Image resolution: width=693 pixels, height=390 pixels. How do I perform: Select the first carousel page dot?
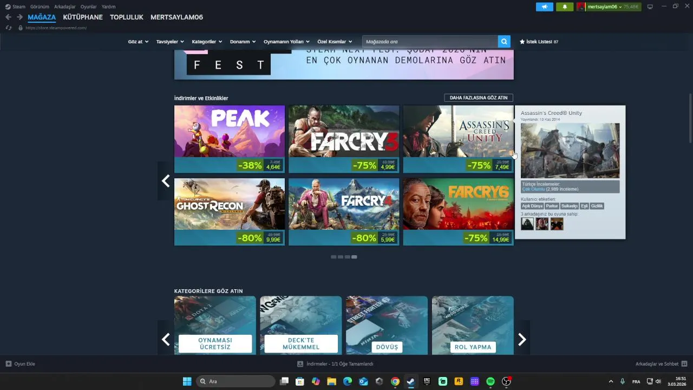(334, 257)
